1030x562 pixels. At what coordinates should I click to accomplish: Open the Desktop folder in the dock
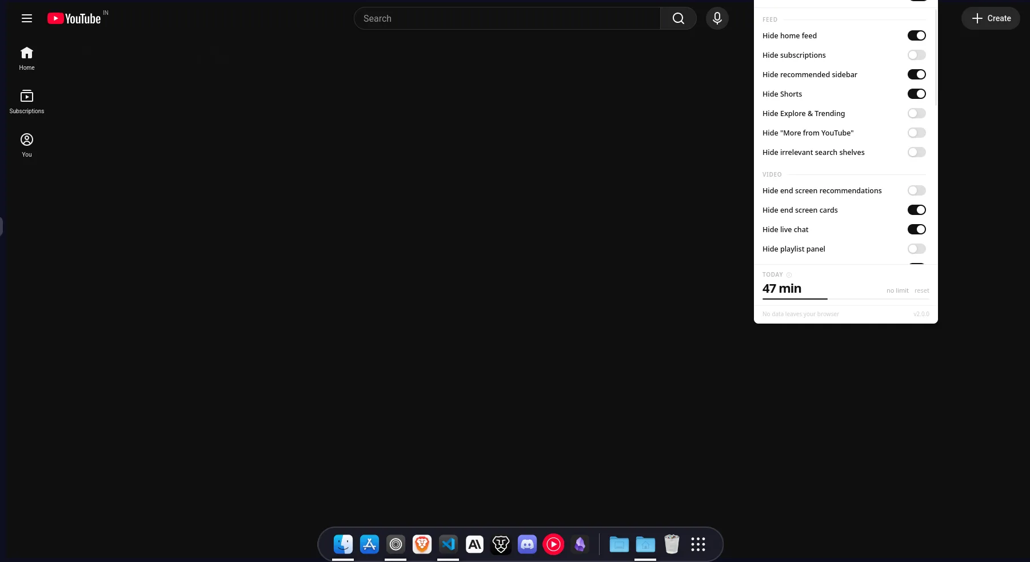(x=619, y=544)
